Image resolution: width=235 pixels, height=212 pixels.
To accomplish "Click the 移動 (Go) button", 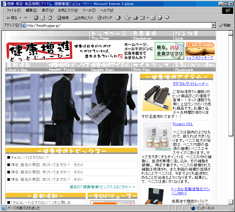I will click(x=225, y=25).
